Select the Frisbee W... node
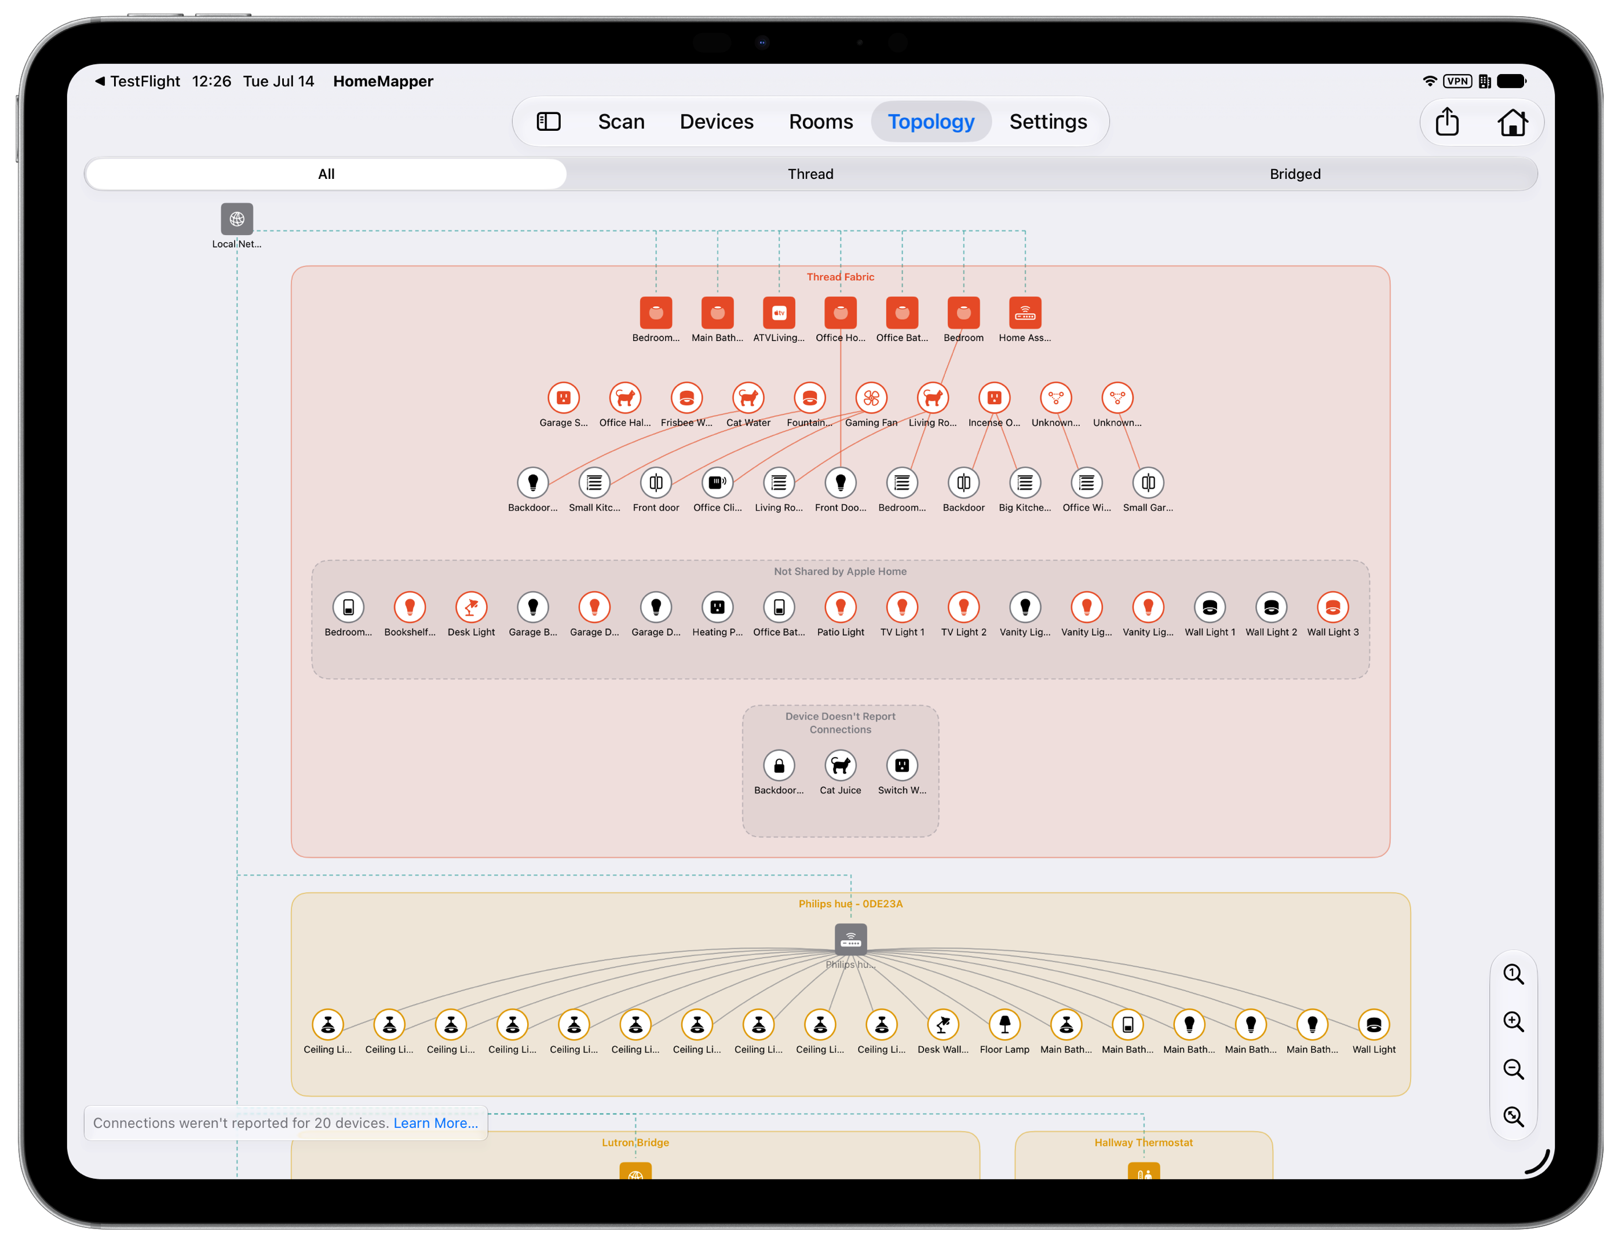Viewport: 1622px width, 1243px height. coord(686,398)
